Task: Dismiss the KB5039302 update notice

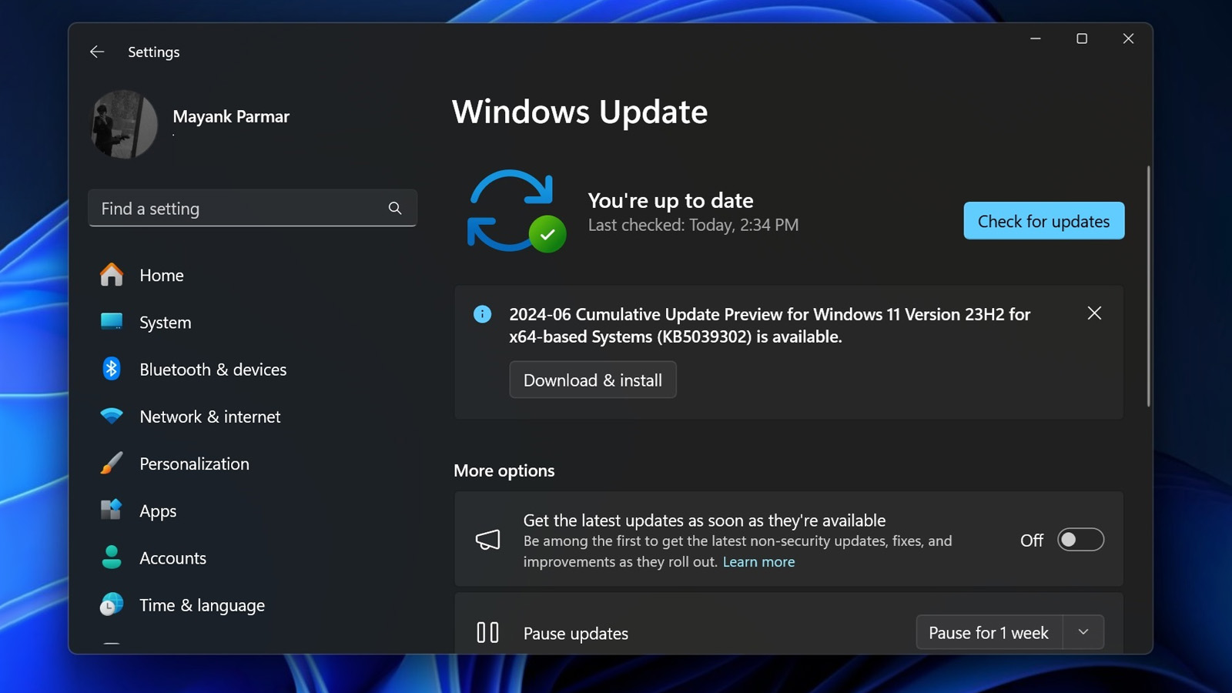Action: pos(1094,313)
